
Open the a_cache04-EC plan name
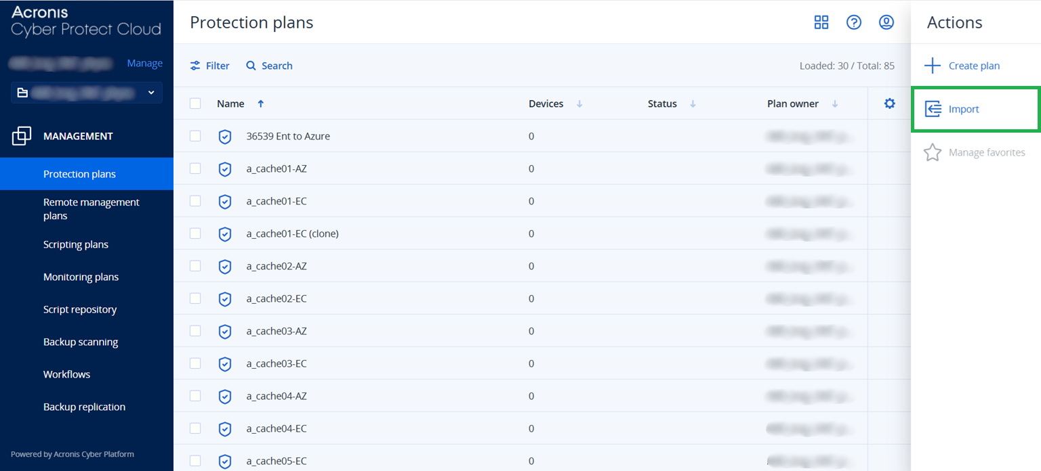click(277, 428)
